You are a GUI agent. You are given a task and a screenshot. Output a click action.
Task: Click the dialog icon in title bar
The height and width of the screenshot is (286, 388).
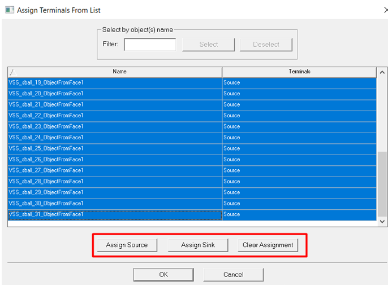click(10, 10)
